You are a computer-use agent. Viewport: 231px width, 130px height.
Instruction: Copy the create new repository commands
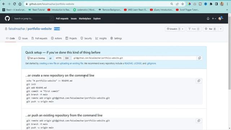pyautogui.click(x=199, y=81)
